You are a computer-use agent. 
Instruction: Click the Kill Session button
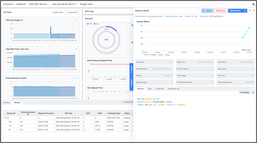point(220,11)
